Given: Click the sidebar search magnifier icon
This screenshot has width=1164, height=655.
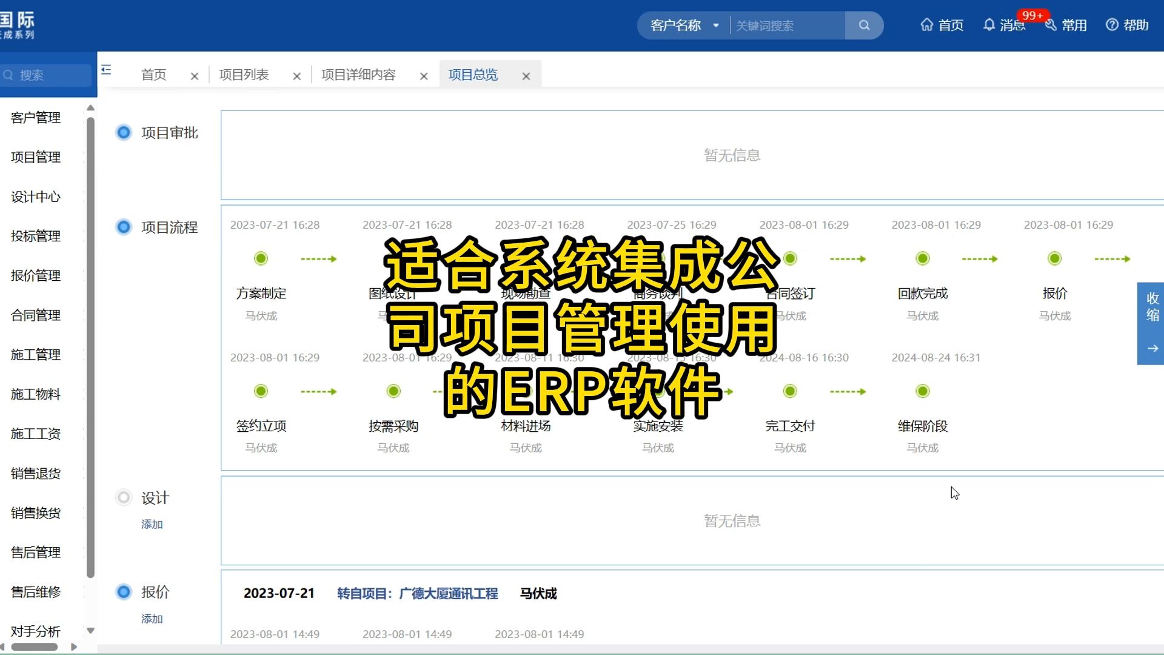Looking at the screenshot, I should 8,75.
